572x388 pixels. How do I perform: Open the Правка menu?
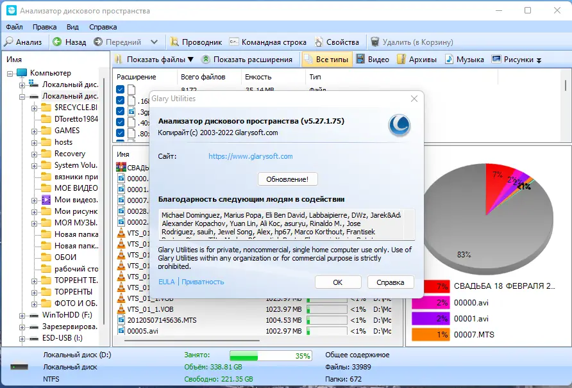[44, 27]
